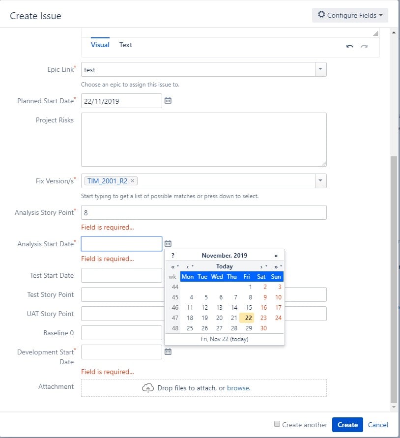This screenshot has height=438, width=400.
Task: Switch to the Visual editor tab
Action: [100, 45]
